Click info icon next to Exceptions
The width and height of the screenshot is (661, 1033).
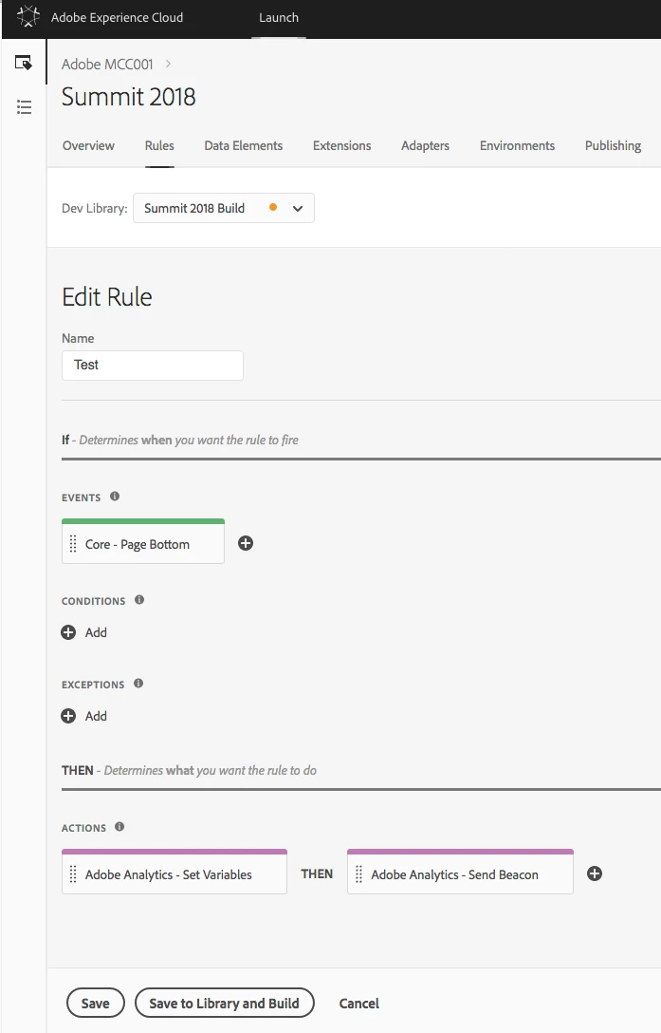[138, 684]
